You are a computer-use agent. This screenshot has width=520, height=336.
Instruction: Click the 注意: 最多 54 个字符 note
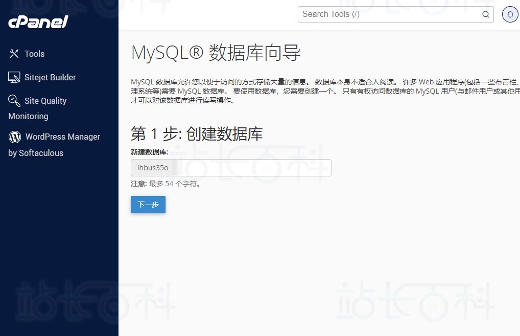tap(166, 184)
